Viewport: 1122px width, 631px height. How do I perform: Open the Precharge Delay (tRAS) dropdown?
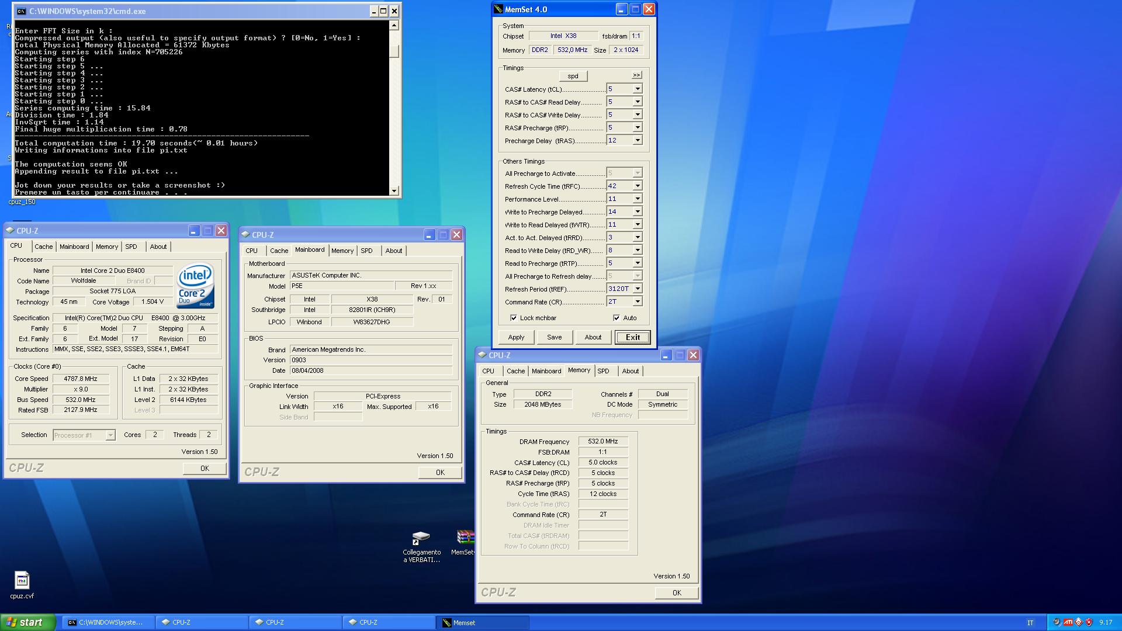(x=638, y=140)
